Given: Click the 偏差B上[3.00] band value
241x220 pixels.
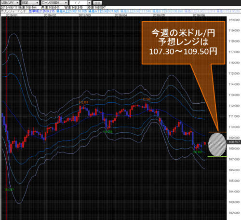Looking at the screenshot, I should point(136,11).
